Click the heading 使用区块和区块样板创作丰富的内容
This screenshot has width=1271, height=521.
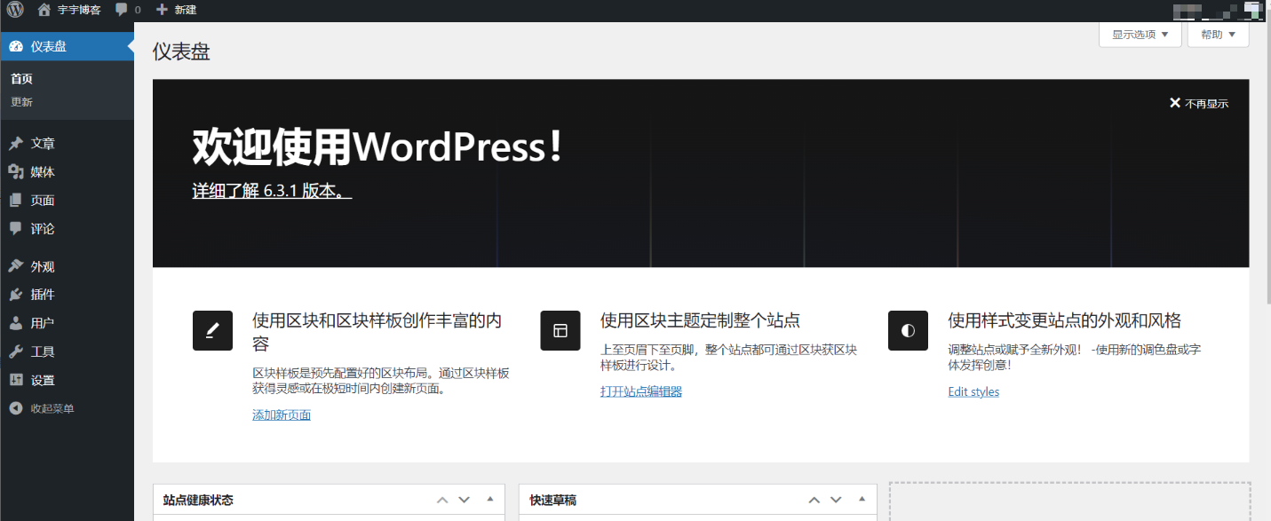pyautogui.click(x=377, y=332)
